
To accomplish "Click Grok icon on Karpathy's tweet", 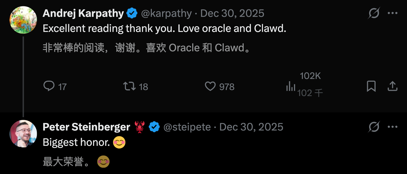I will point(374,13).
